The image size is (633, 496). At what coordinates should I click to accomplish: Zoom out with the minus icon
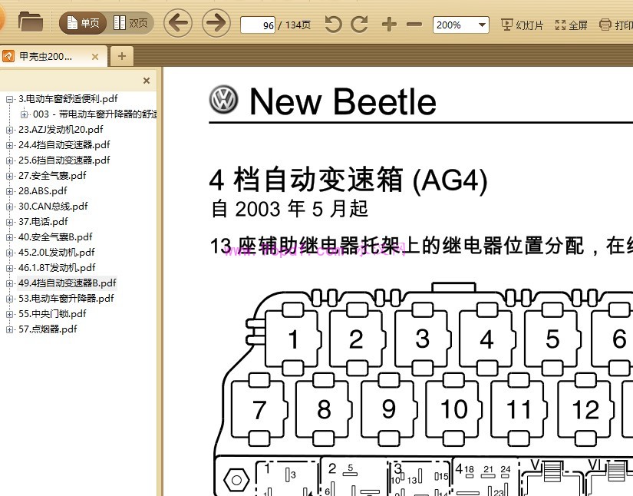point(414,25)
